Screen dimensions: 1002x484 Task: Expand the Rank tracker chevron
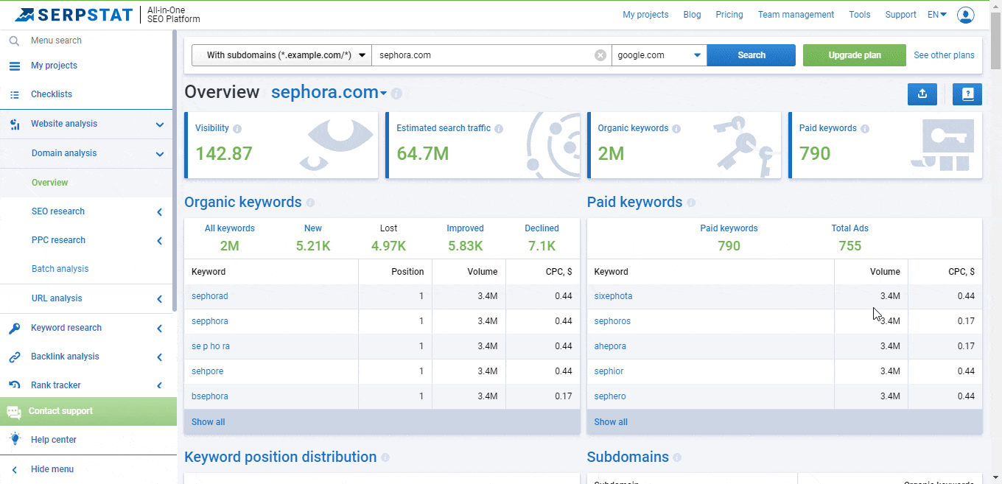click(x=160, y=385)
